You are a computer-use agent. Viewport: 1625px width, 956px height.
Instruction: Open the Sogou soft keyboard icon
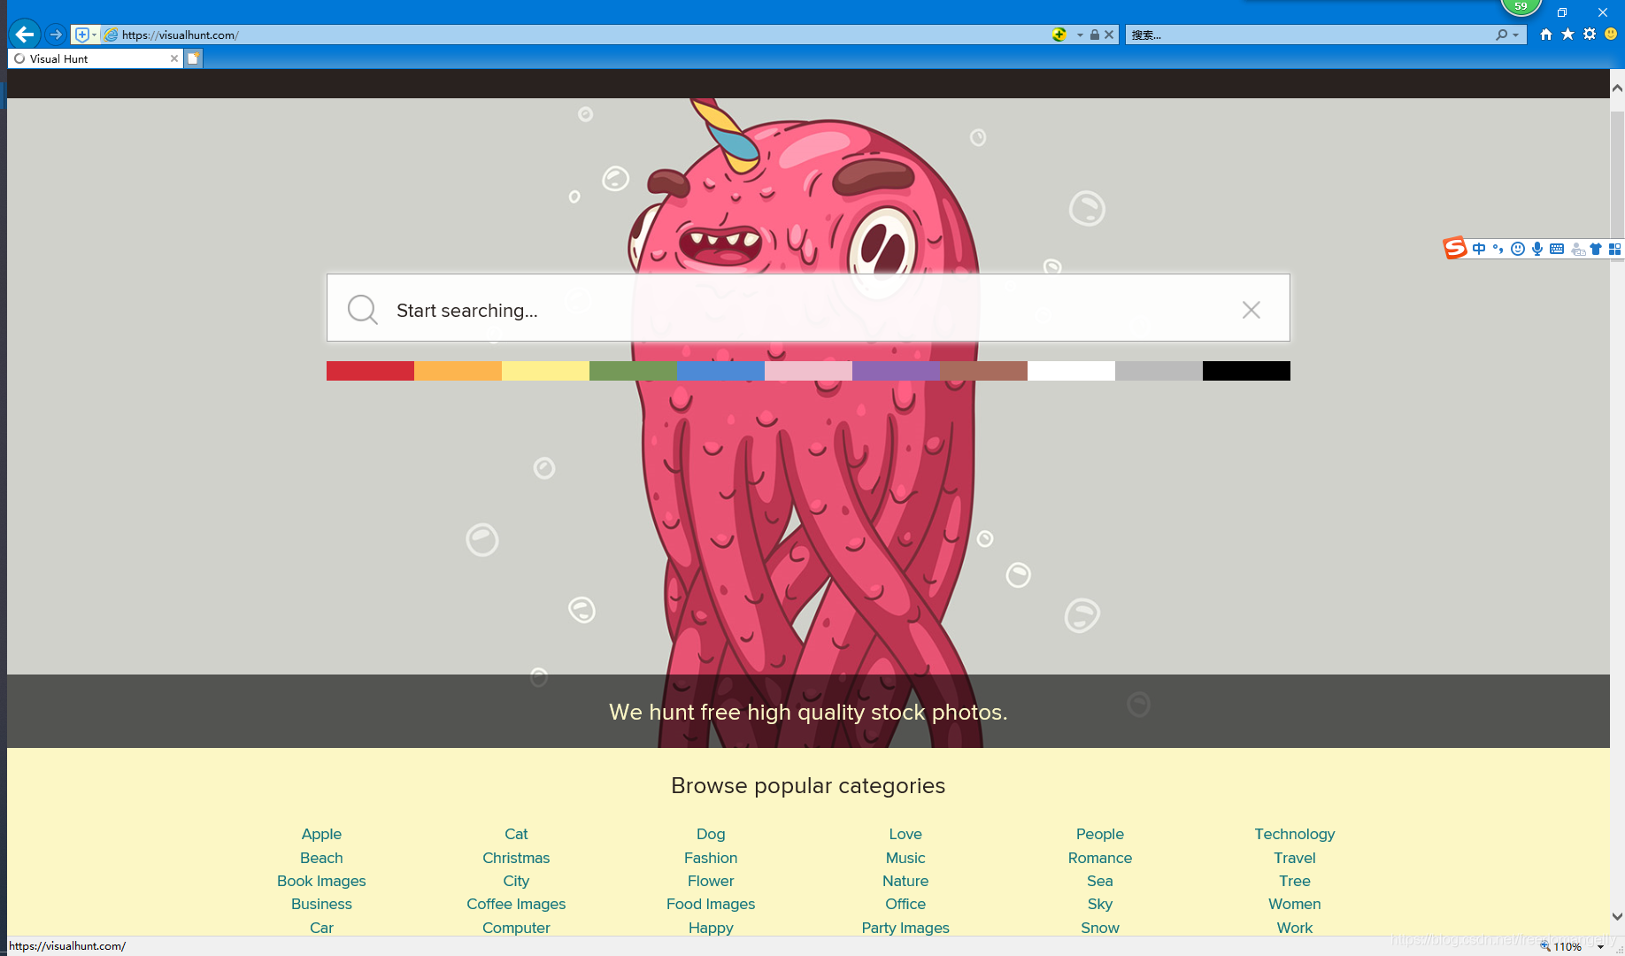[1557, 249]
